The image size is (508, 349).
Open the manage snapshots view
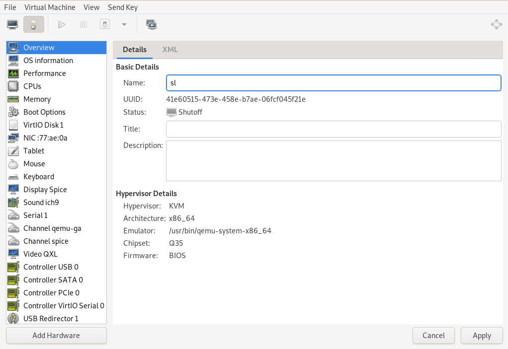pyautogui.click(x=151, y=24)
